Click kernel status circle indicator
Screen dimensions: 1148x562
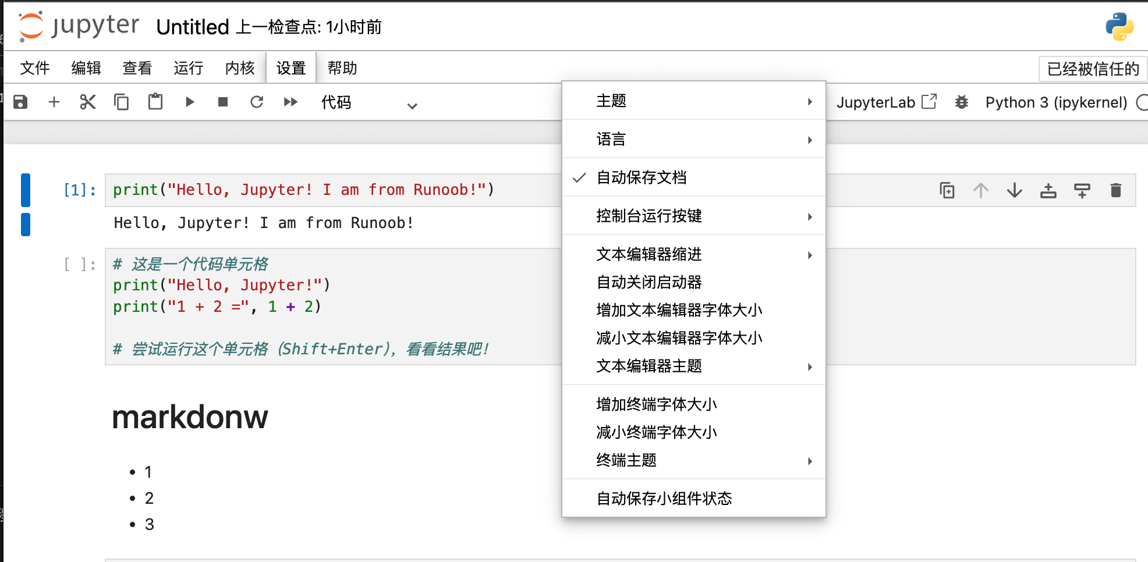1142,102
